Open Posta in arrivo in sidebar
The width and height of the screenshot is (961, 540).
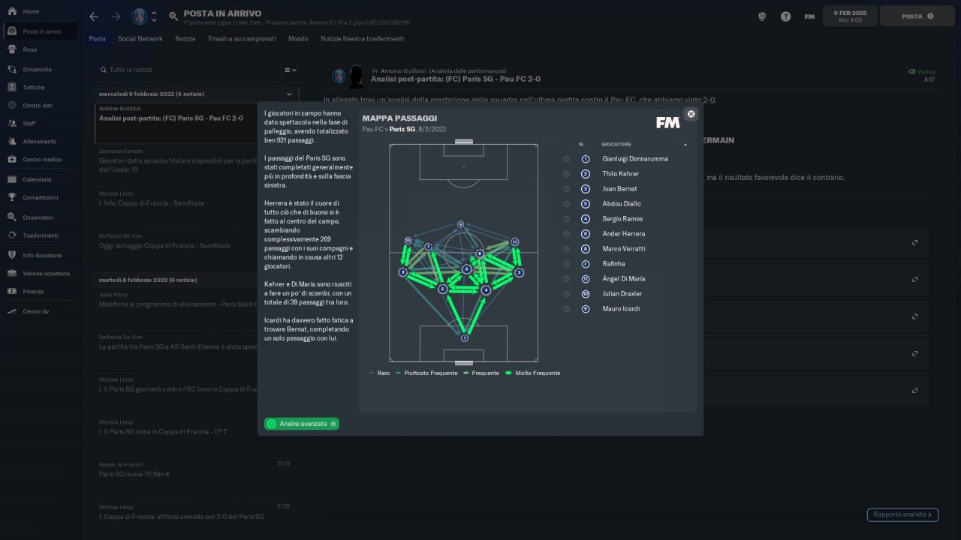(x=41, y=31)
